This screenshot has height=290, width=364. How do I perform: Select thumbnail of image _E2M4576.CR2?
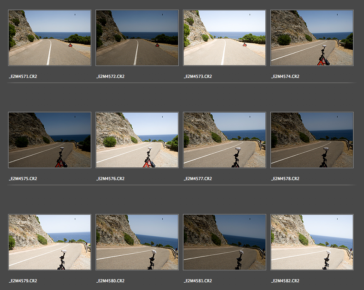(x=137, y=140)
